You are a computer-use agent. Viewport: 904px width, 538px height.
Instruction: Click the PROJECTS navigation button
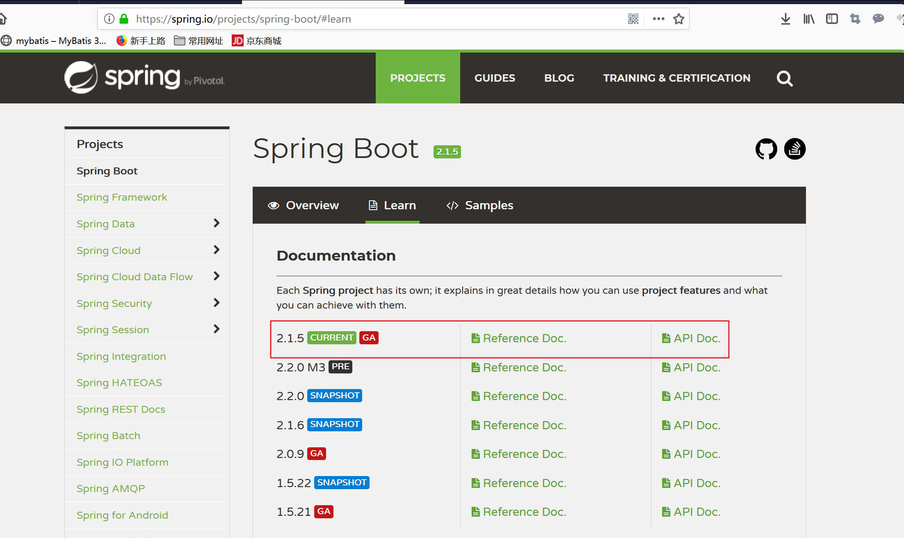click(x=418, y=78)
